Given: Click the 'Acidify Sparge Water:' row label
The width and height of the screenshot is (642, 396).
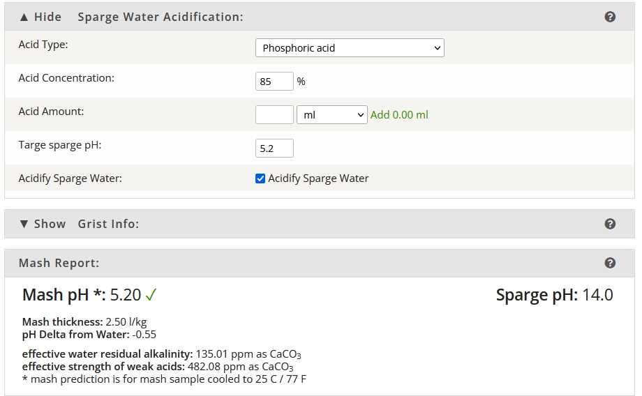Looking at the screenshot, I should (70, 178).
